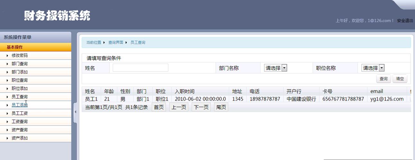Open 员工工资 menu entry
Image resolution: width=415 pixels, height=160 pixels.
20,113
